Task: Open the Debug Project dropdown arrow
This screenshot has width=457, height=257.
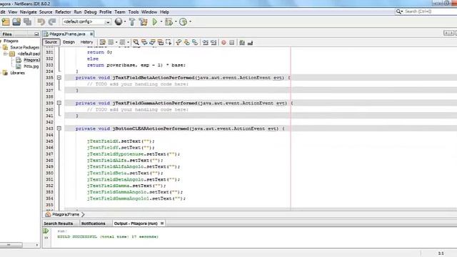Action: tap(176, 21)
